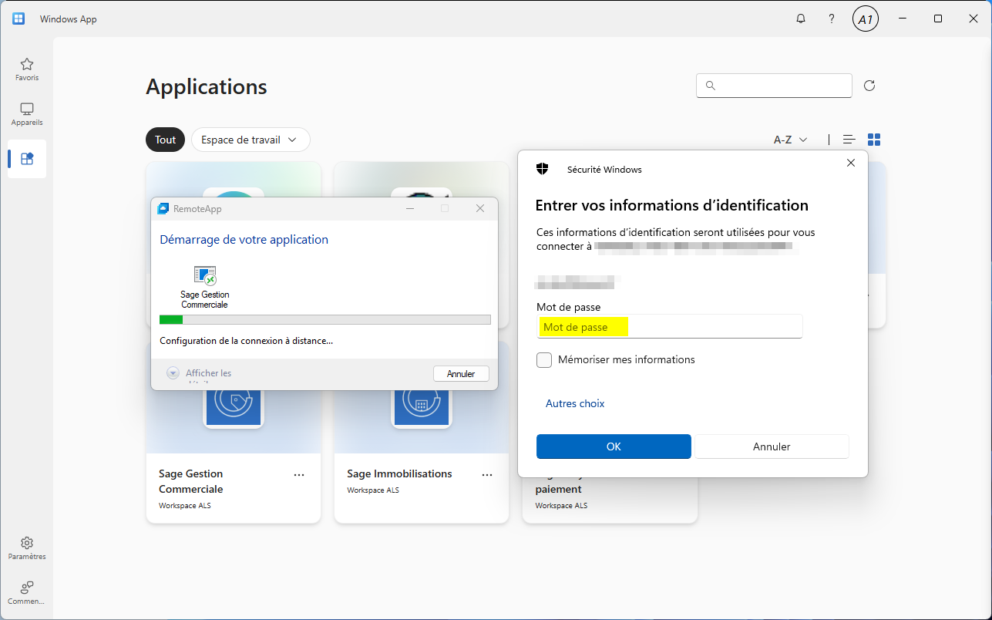Click Annuler in the Sécurité Windows dialog

(772, 446)
